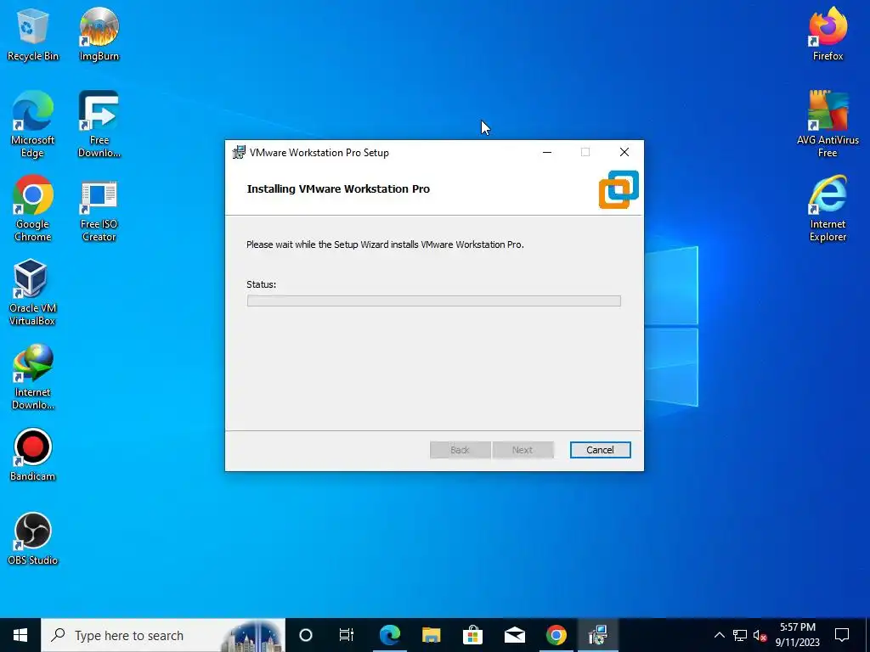
Task: Select the AVG AntiVirus Free shortcut
Action: click(x=828, y=124)
